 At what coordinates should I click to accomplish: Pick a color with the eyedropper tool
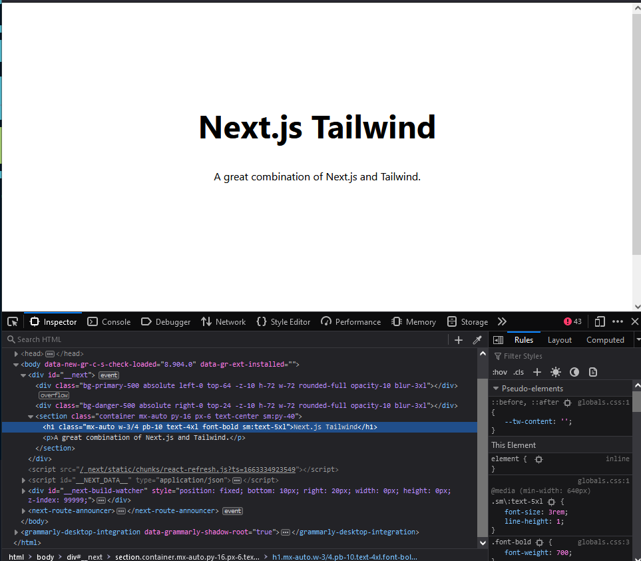pyautogui.click(x=477, y=339)
